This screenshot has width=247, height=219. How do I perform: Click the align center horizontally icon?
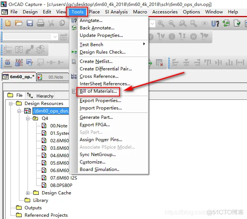pos(186,62)
